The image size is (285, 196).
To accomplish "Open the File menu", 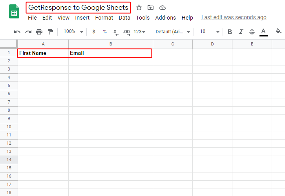I will 32,18.
